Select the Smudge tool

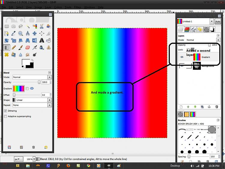click(28, 55)
